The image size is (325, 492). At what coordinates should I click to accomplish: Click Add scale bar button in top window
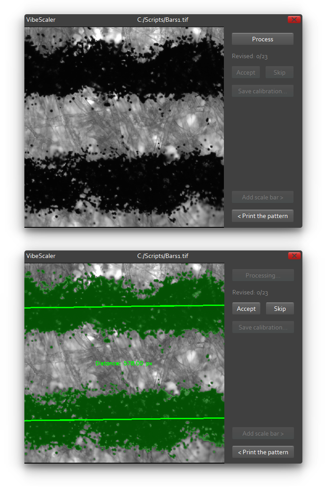tap(262, 197)
